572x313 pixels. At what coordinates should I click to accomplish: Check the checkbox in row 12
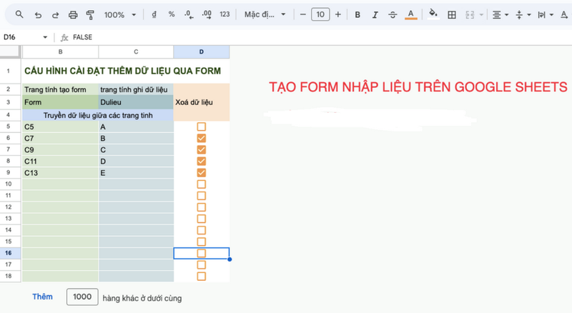click(x=202, y=207)
